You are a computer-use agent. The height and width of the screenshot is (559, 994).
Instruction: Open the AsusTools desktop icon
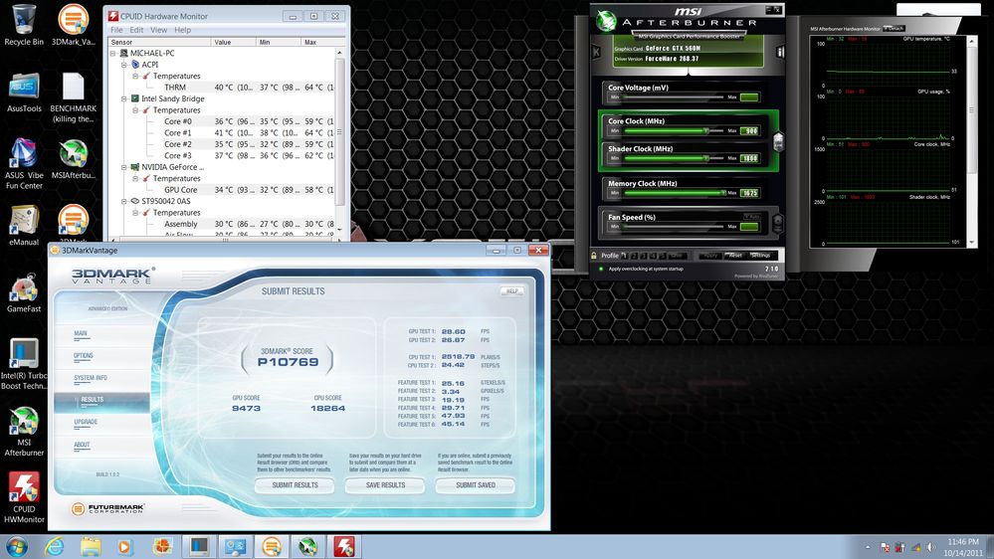[x=24, y=93]
